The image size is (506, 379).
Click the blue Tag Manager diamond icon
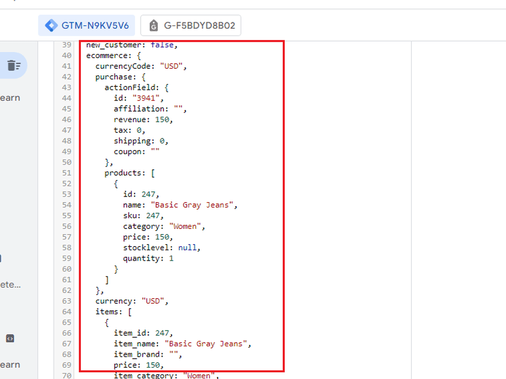[51, 25]
